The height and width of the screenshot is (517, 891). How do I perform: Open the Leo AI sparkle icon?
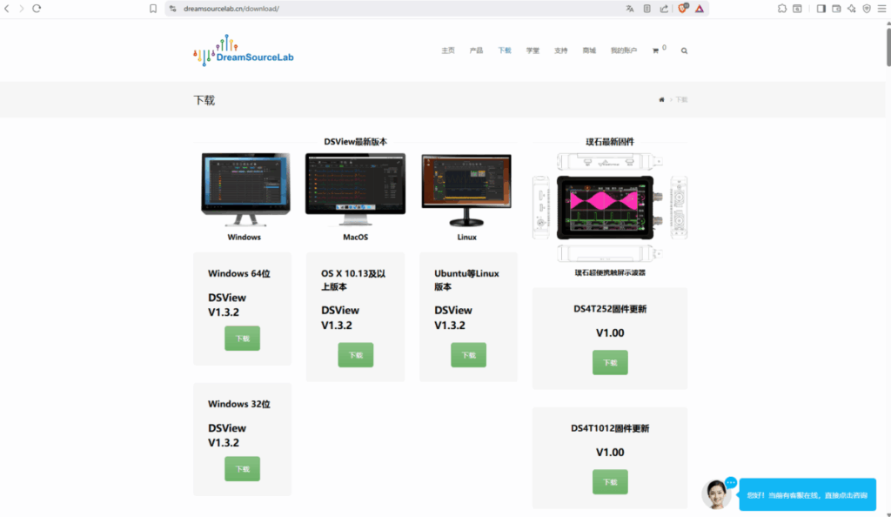pyautogui.click(x=851, y=9)
